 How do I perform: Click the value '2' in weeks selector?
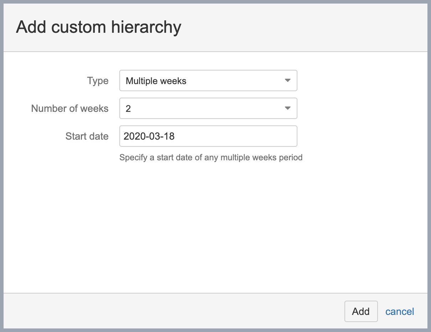[128, 109]
